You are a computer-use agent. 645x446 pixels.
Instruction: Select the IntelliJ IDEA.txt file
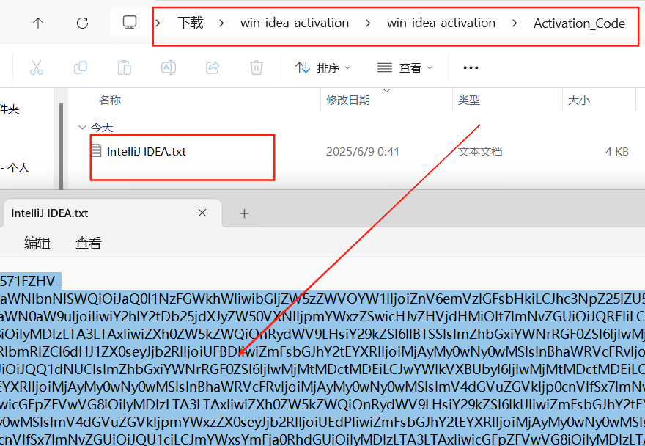(146, 152)
